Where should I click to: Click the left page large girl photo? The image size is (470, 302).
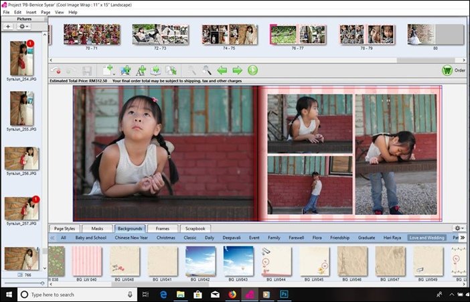[x=165, y=153]
